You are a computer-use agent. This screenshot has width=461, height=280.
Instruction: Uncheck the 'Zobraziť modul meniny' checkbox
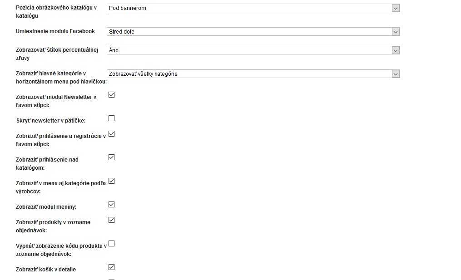[x=112, y=205]
